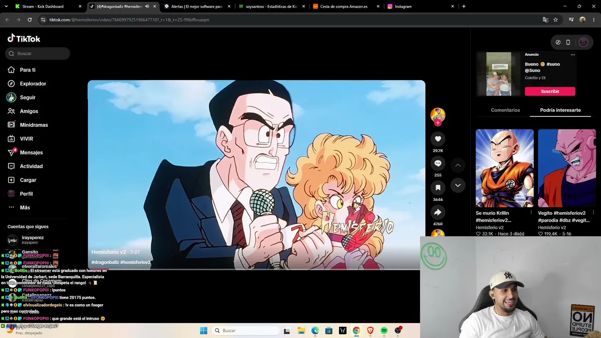The height and width of the screenshot is (338, 601).
Task: Go back in browser history
Action: coord(7,20)
